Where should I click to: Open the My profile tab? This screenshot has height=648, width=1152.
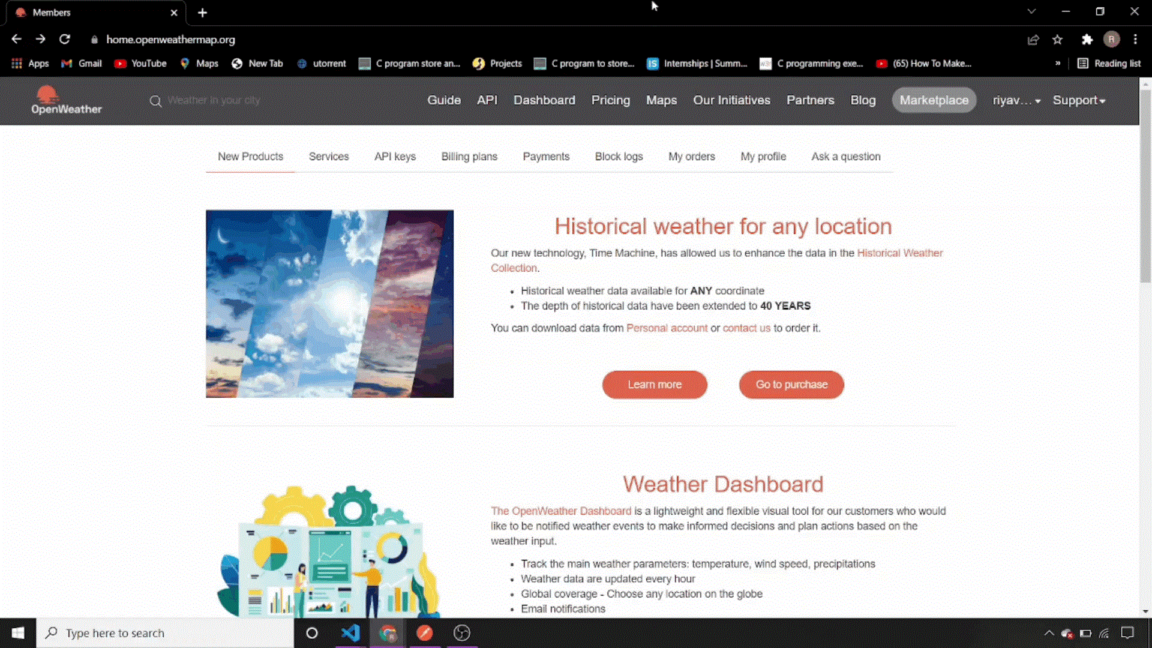click(763, 157)
